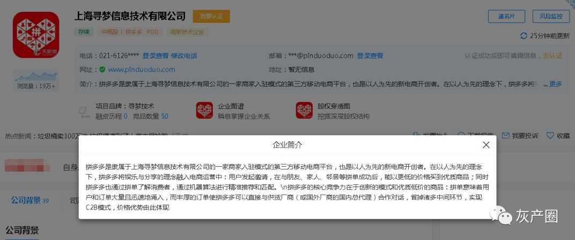Click the 股权穿透图 title text
This screenshot has height=240, width=575.
[x=334, y=106]
